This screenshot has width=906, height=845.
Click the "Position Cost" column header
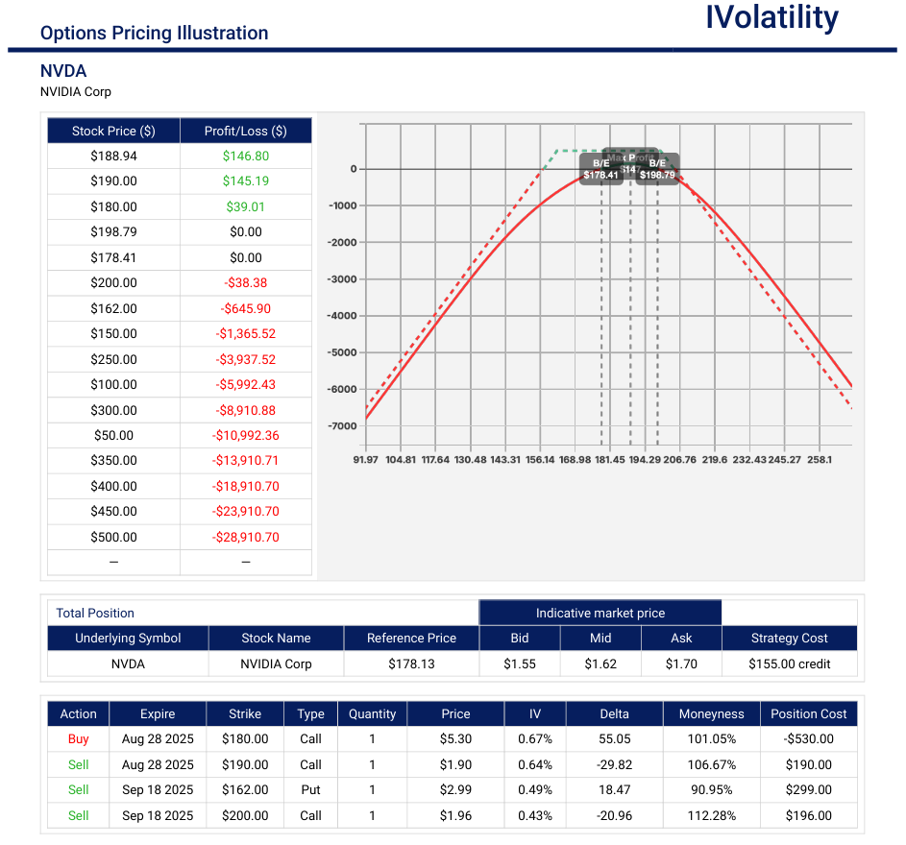[808, 713]
